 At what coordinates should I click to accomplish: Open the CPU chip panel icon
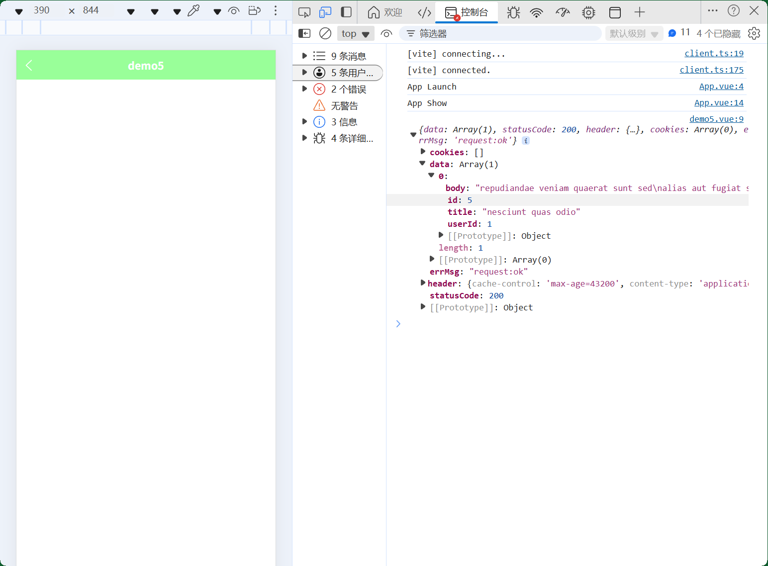pos(588,12)
